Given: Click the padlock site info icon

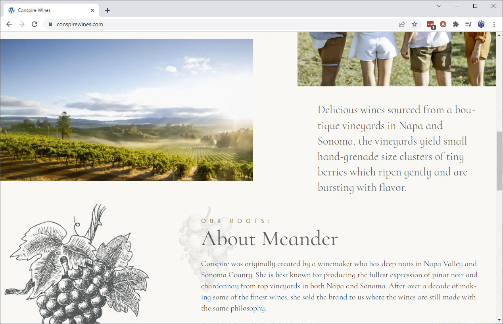Looking at the screenshot, I should click(x=50, y=24).
